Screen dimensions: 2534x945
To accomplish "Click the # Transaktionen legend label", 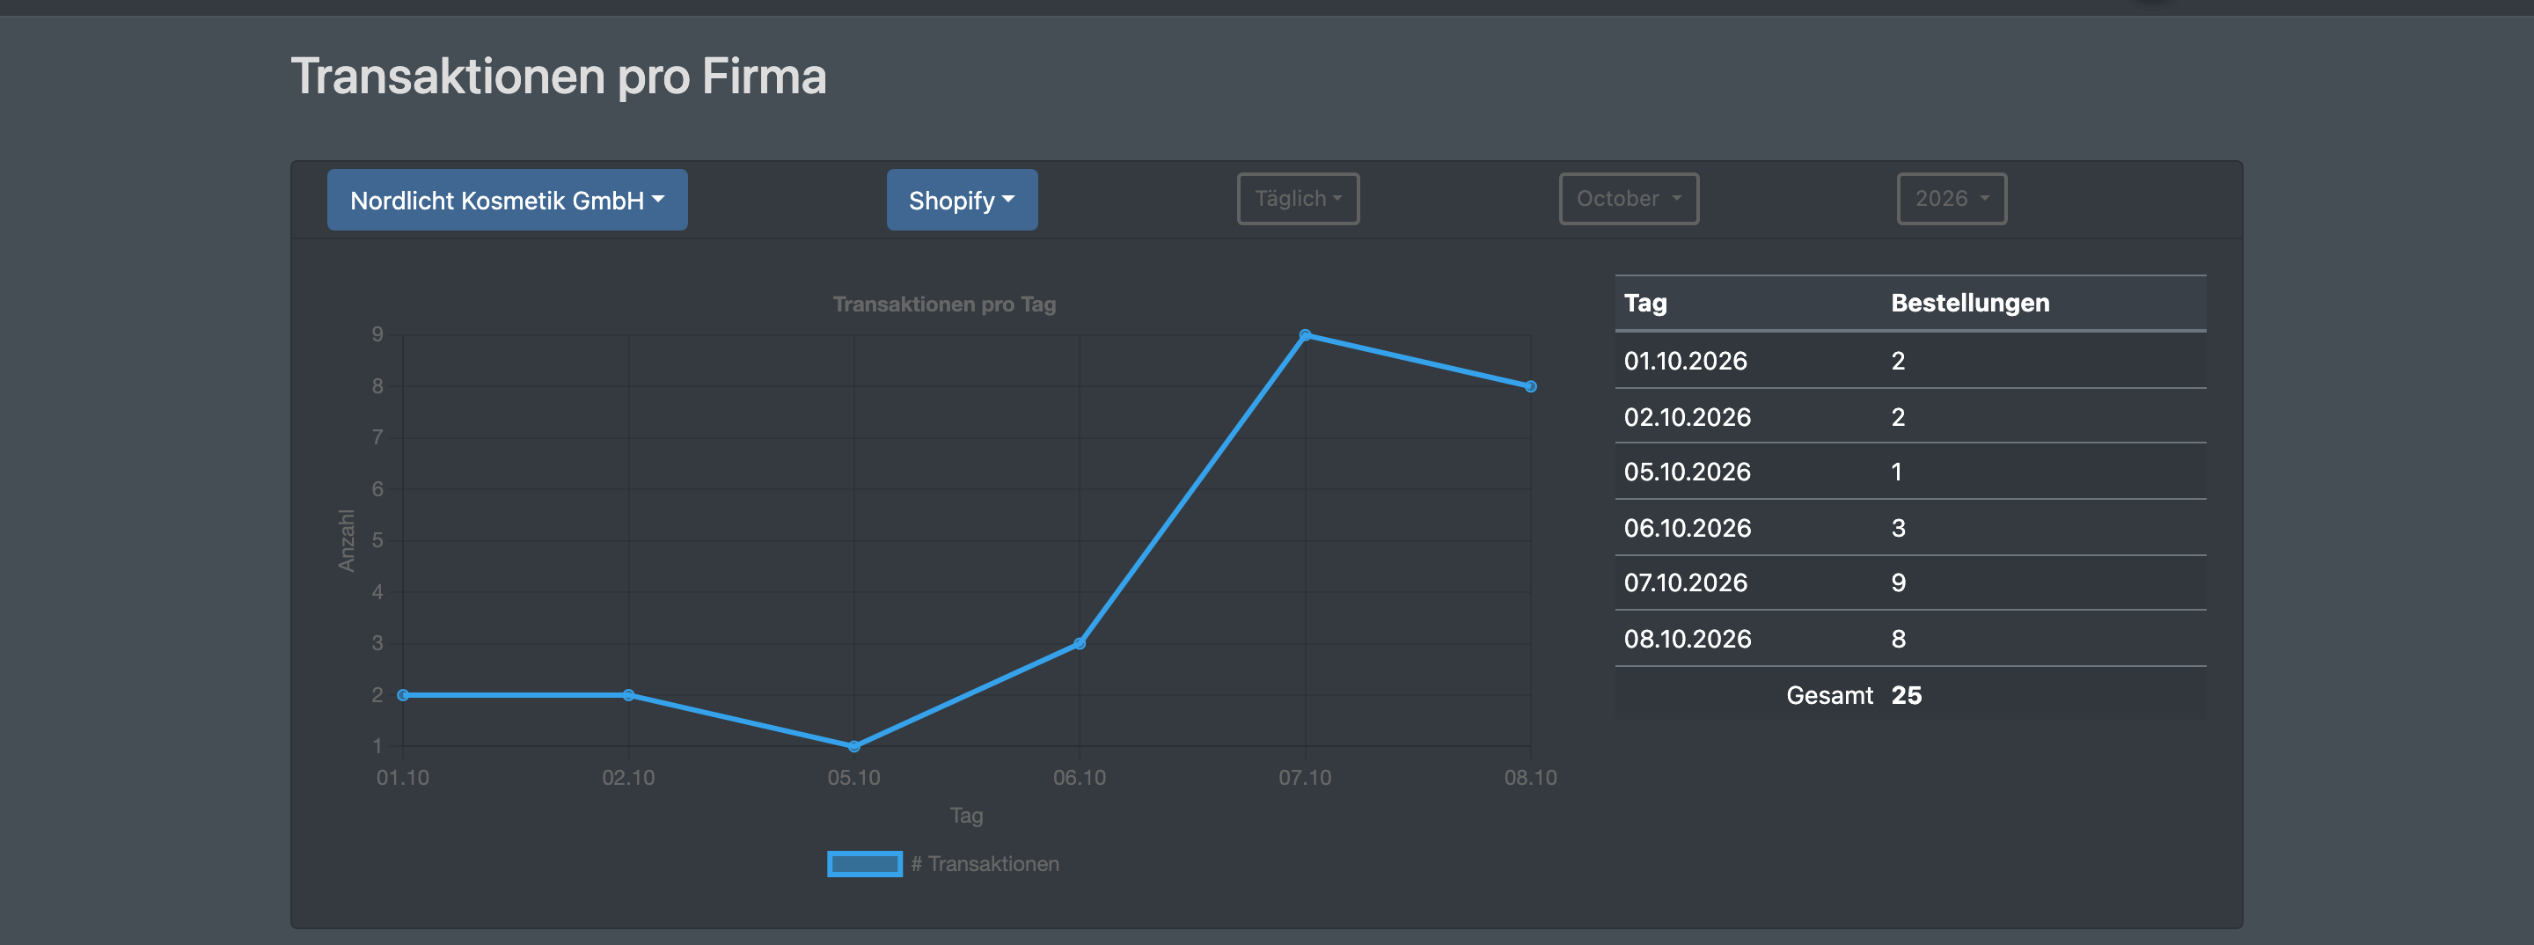I will point(985,863).
